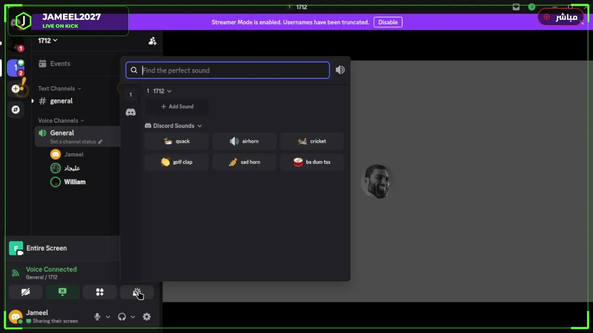Deafen with the headphones icon

pyautogui.click(x=122, y=317)
